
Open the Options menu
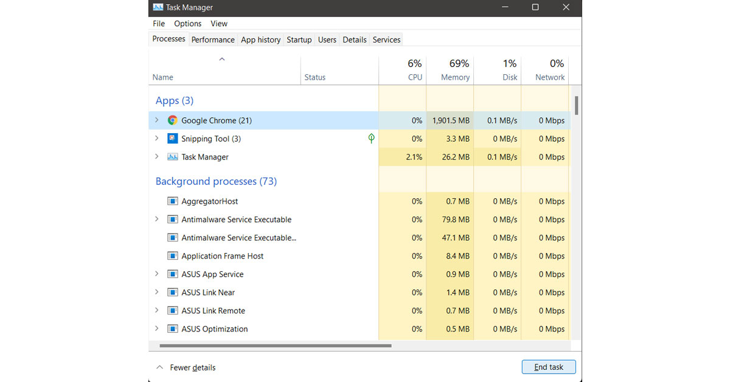point(187,24)
